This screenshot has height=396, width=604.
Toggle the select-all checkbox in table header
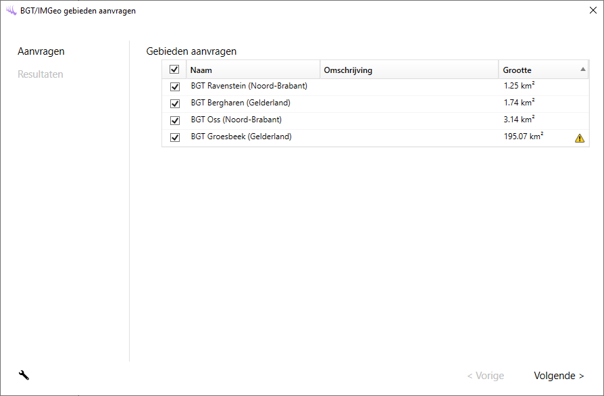click(174, 70)
